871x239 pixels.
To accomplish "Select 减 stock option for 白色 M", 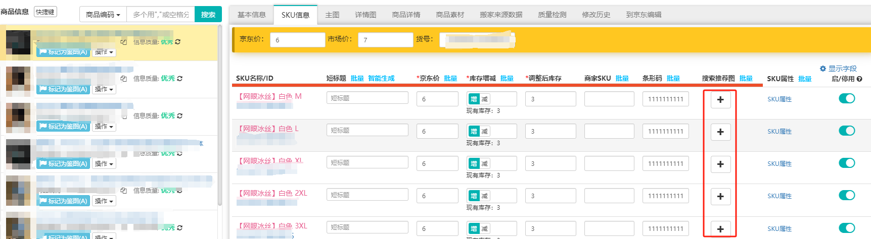I will [484, 99].
